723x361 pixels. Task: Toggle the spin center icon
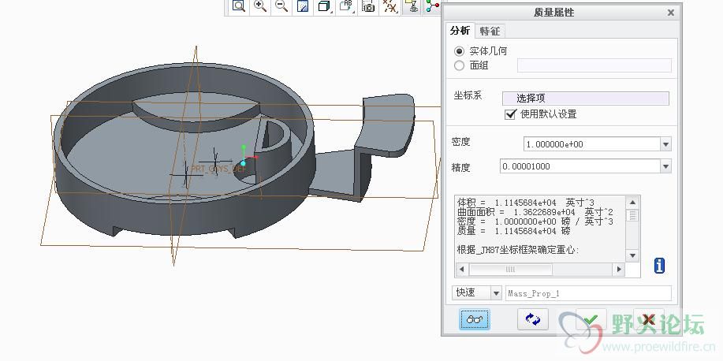[x=433, y=6]
